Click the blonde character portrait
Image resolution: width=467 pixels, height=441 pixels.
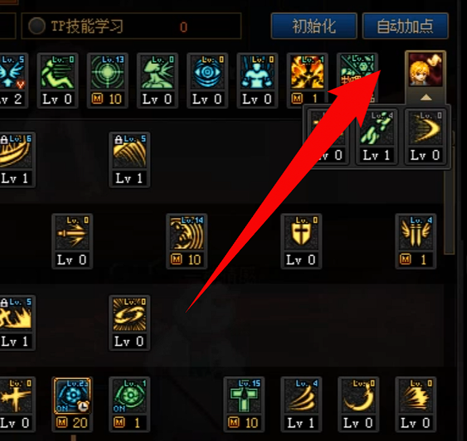tap(425, 70)
